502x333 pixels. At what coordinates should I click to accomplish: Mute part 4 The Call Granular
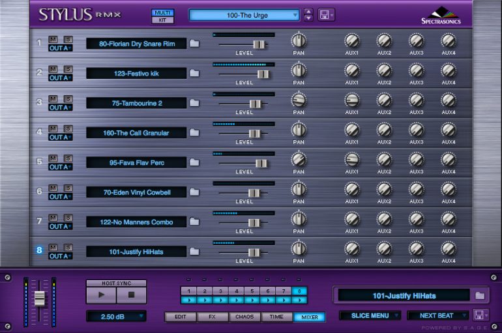point(53,128)
